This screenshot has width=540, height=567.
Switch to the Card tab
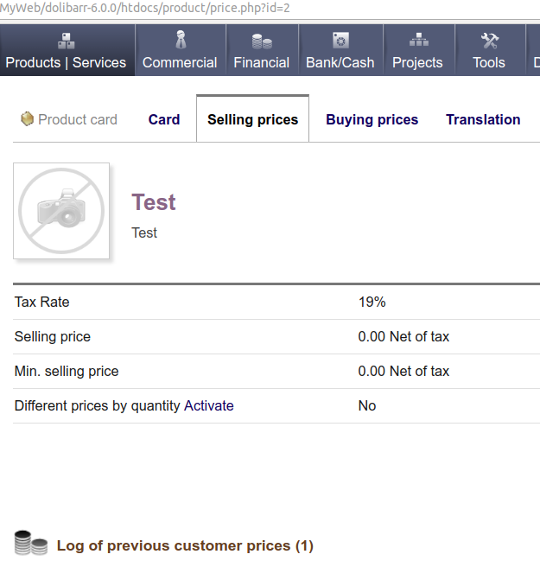(x=164, y=119)
